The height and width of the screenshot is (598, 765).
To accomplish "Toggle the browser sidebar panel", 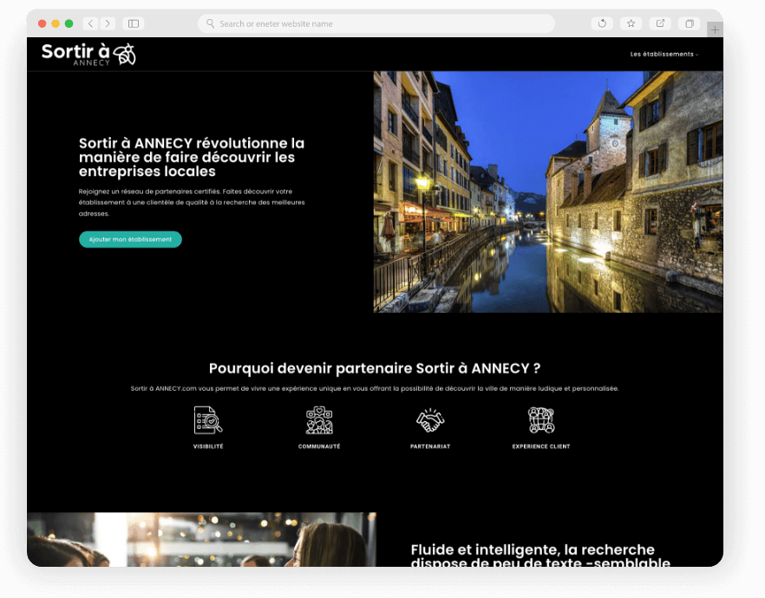I will [x=134, y=23].
